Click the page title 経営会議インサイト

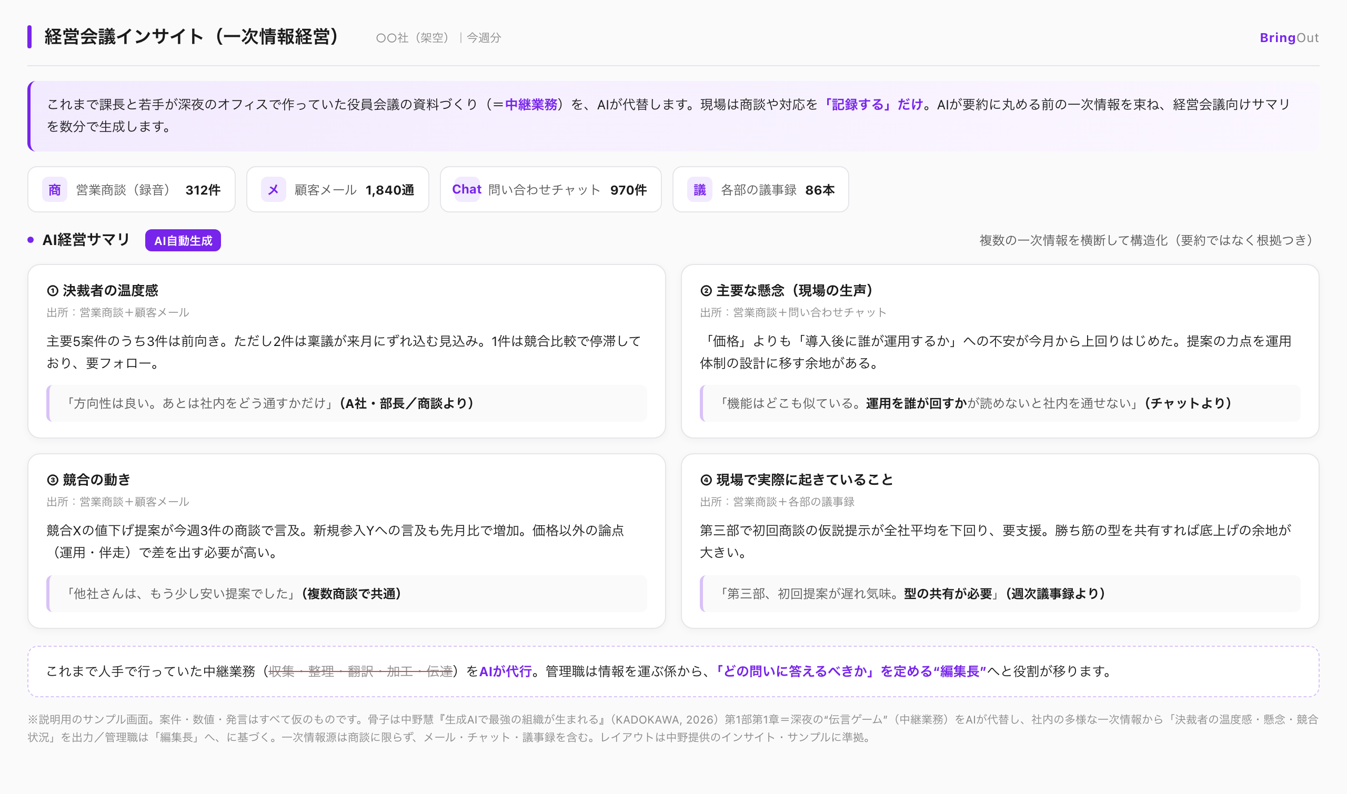click(192, 36)
